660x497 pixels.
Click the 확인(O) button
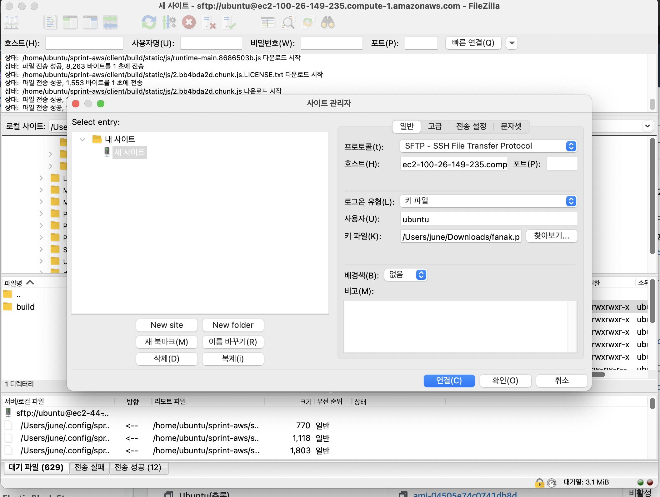[505, 381]
